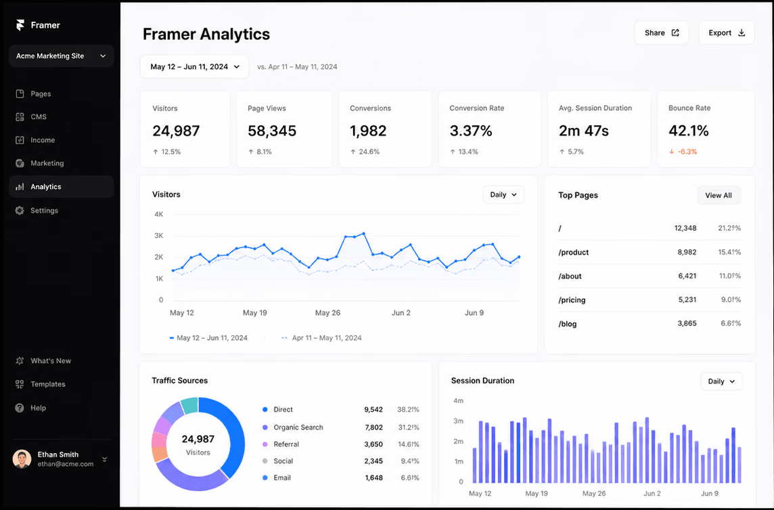
Task: Click the Avg. Session Duration 2m 47s
Action: tap(583, 131)
